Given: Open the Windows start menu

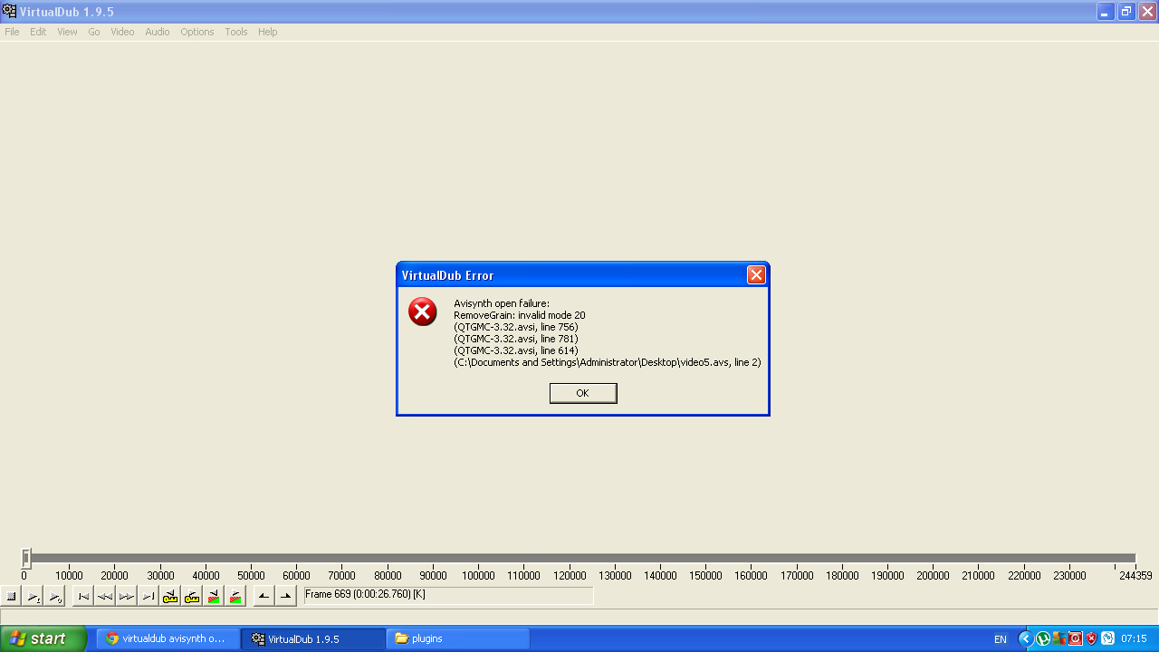Looking at the screenshot, I should tap(43, 638).
